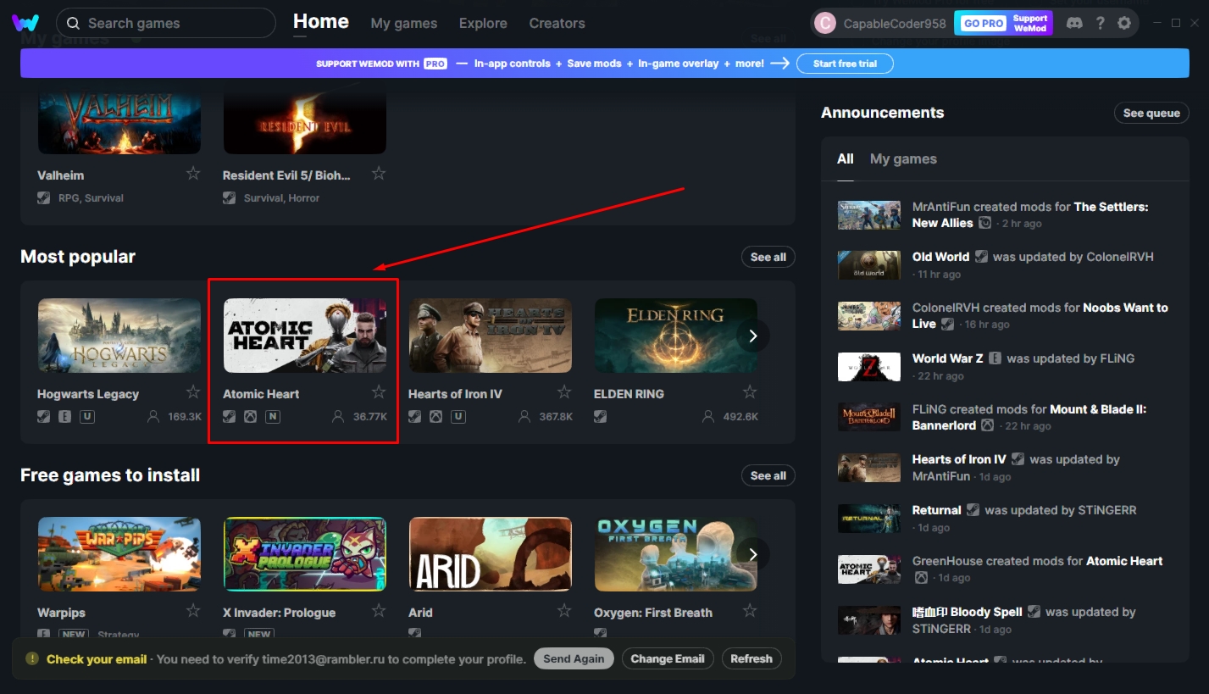Screen dimensions: 1209x694
Task: Open the Atomic Heart game thumbnail
Action: 305,336
